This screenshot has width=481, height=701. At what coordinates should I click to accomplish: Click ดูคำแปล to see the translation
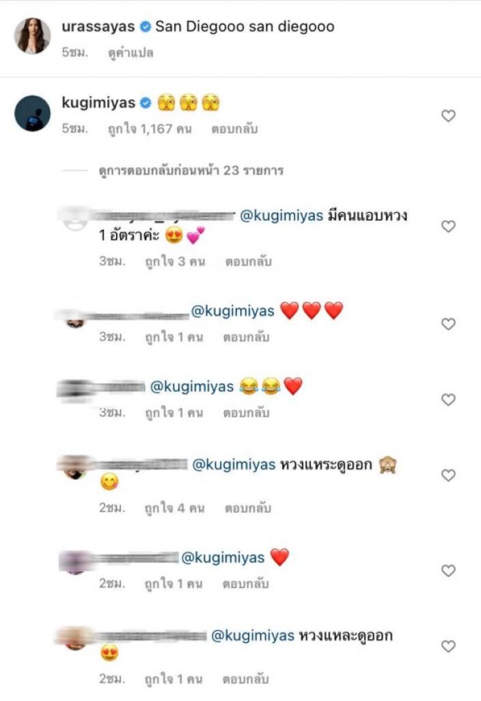(130, 53)
